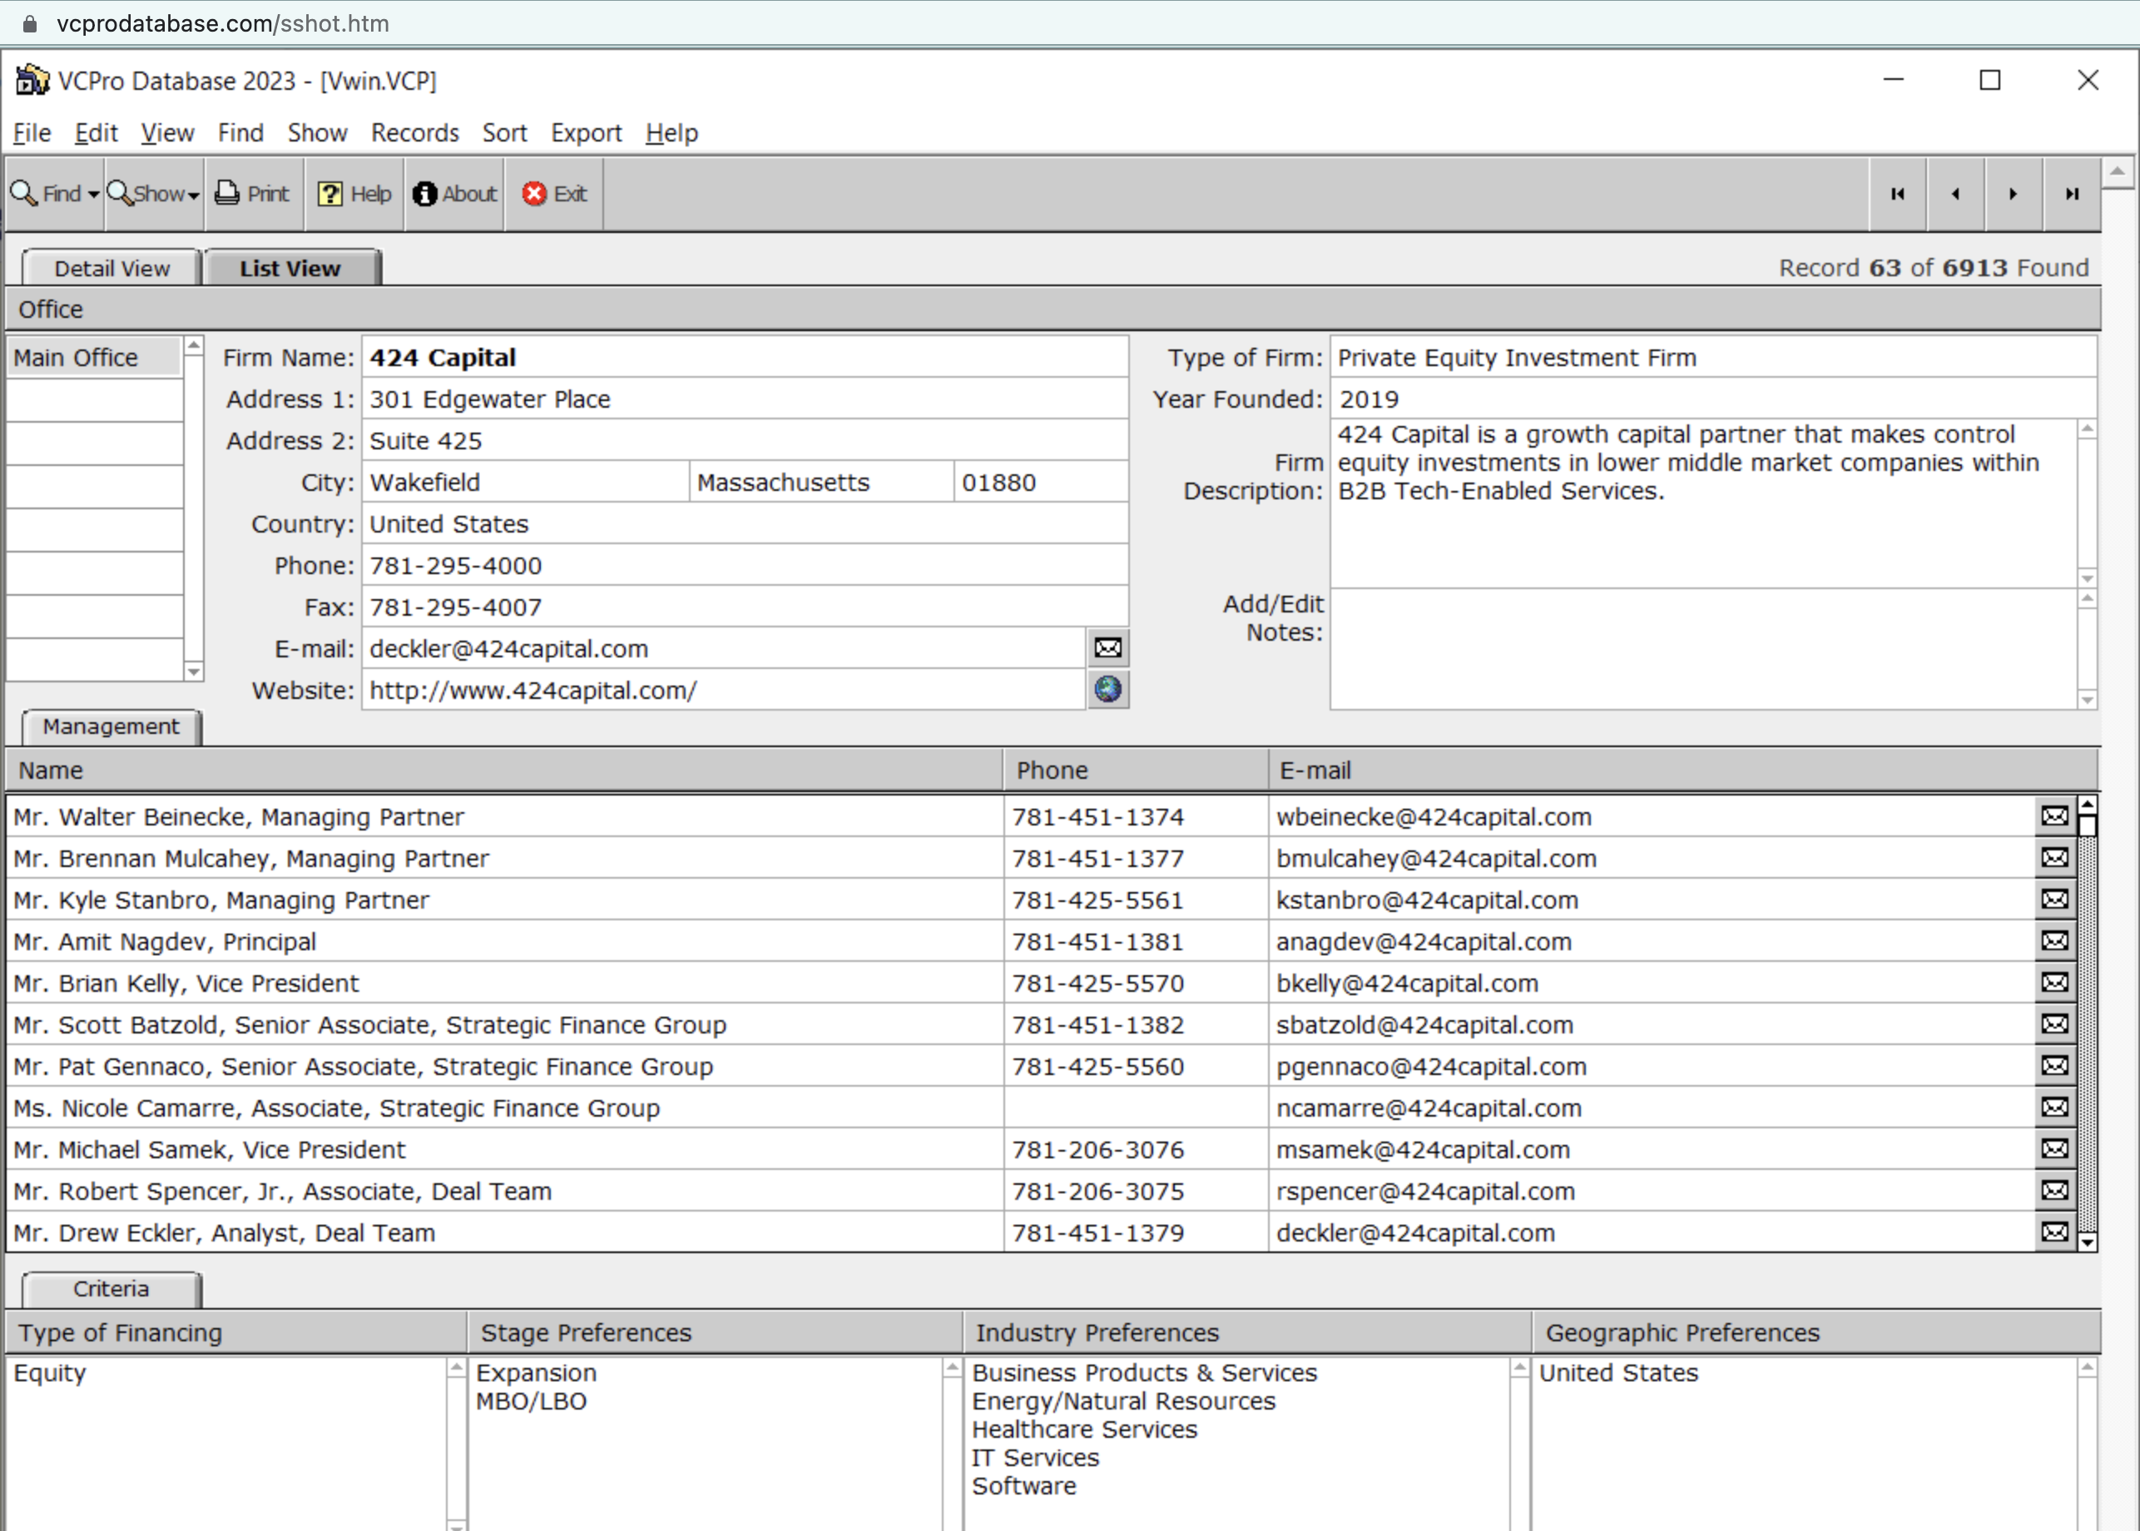Go to the previous record
Viewport: 2140px width, 1531px height.
coord(1955,193)
